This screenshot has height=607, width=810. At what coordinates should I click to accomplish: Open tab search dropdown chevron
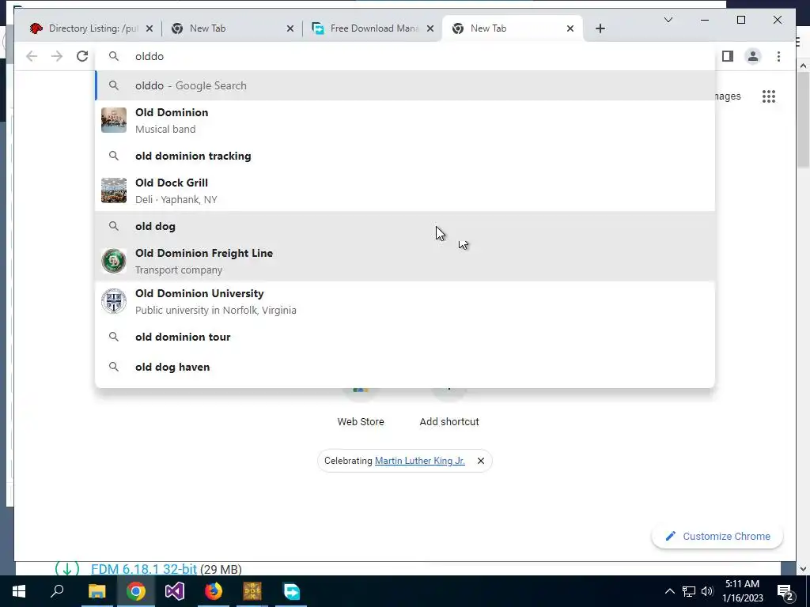[668, 20]
